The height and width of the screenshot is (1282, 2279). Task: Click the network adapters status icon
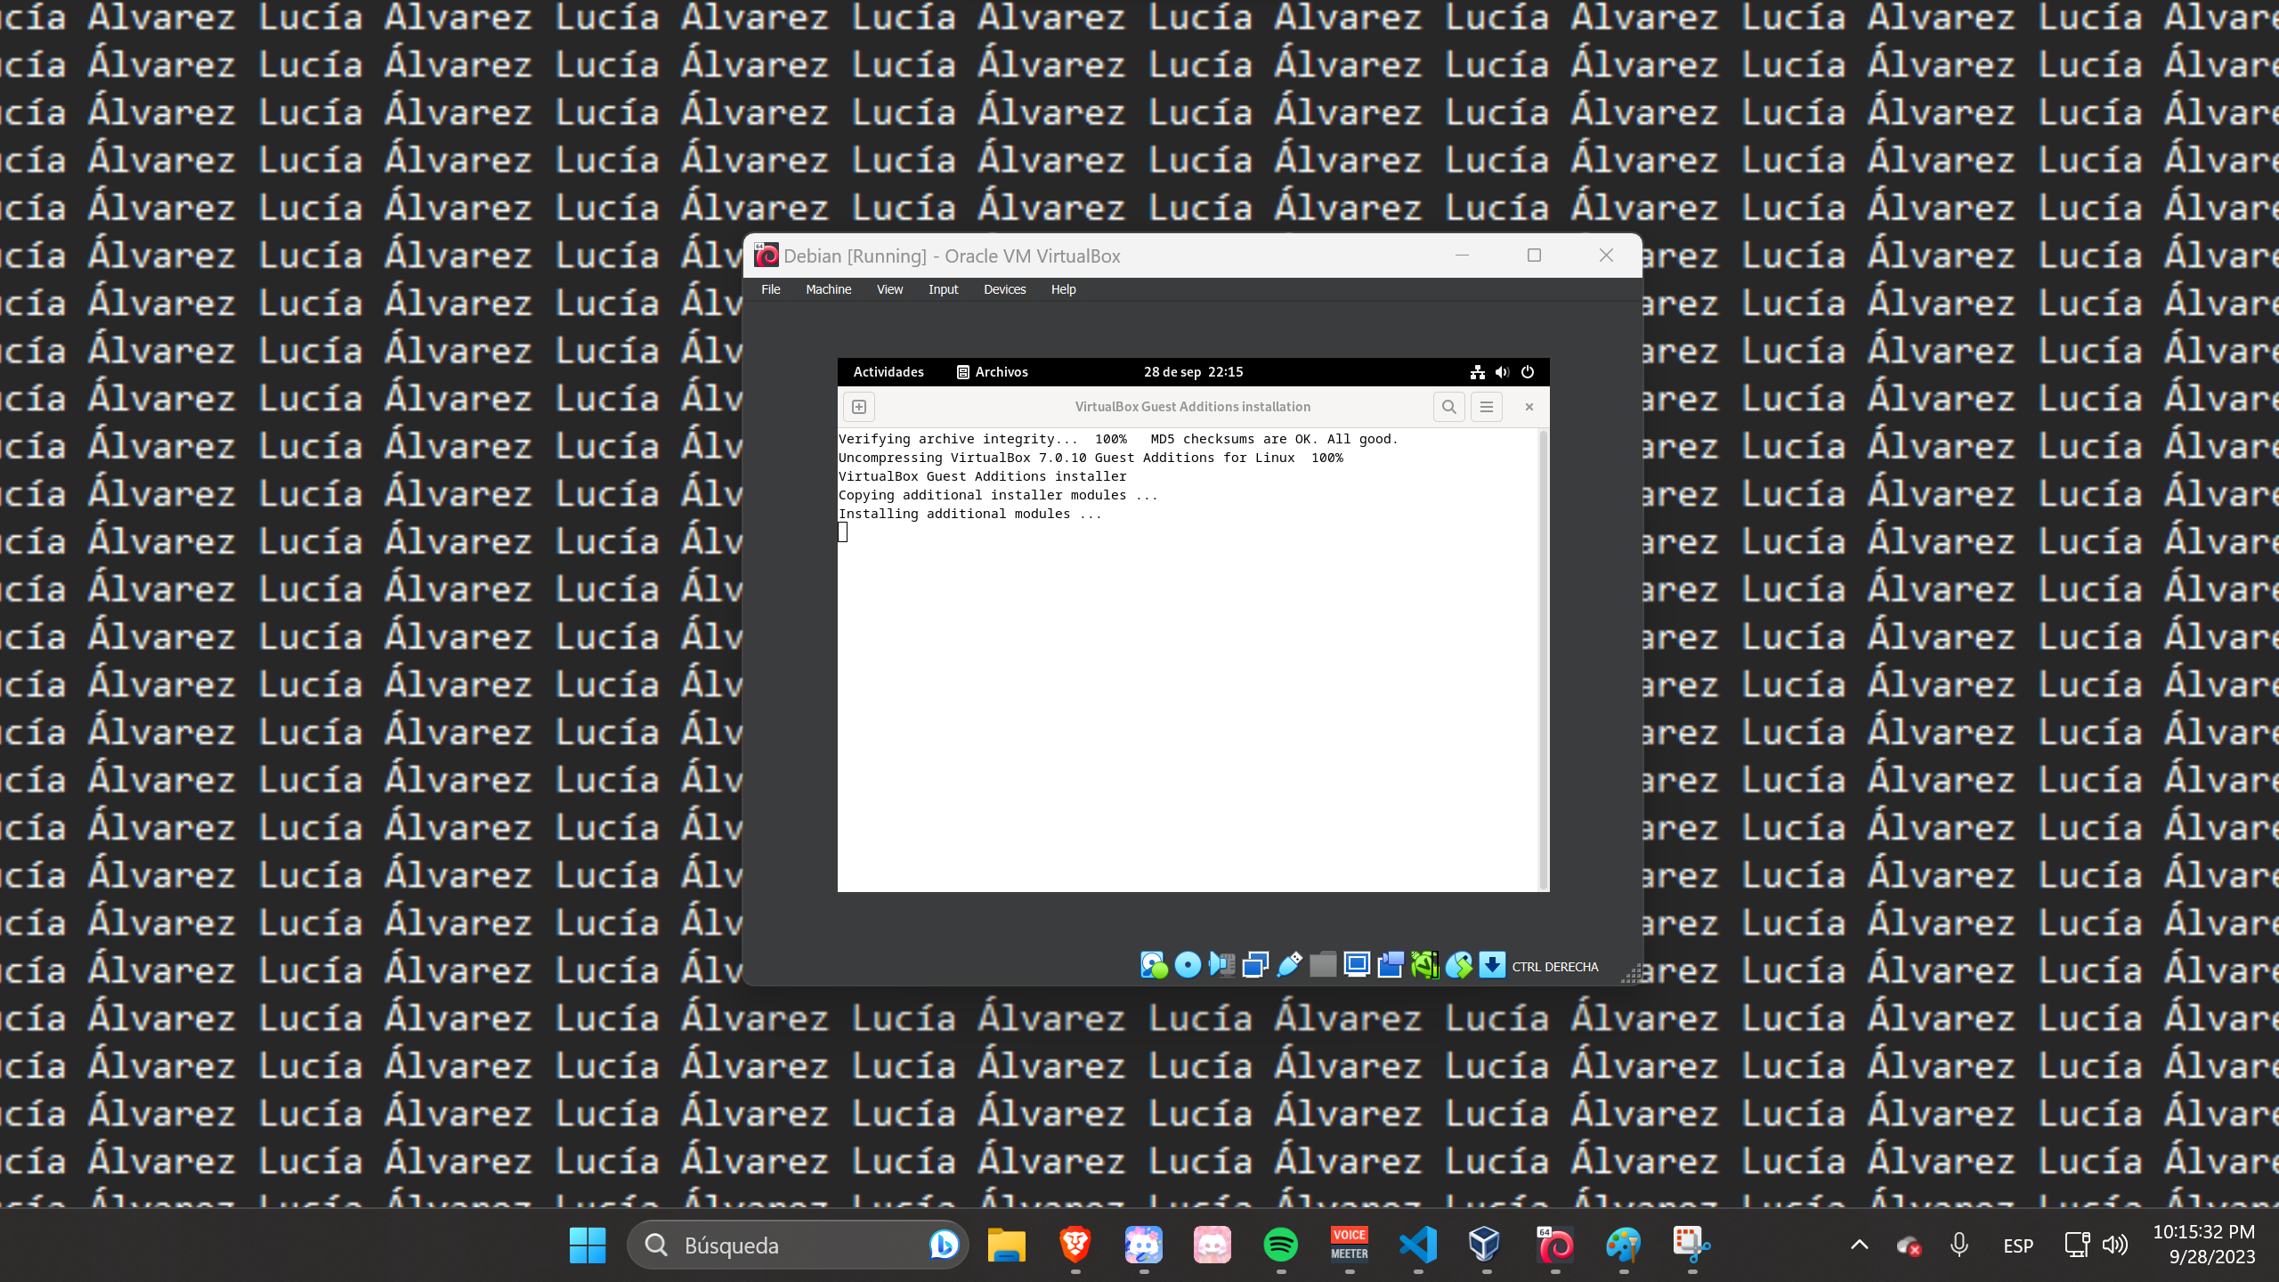[1255, 965]
